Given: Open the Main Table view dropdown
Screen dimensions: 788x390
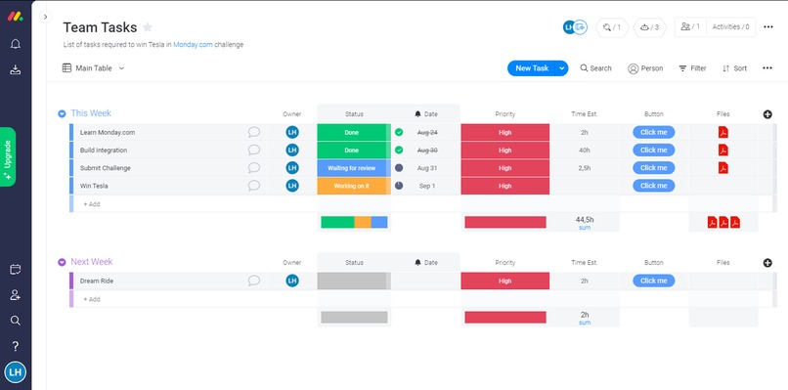Looking at the screenshot, I should 93,67.
